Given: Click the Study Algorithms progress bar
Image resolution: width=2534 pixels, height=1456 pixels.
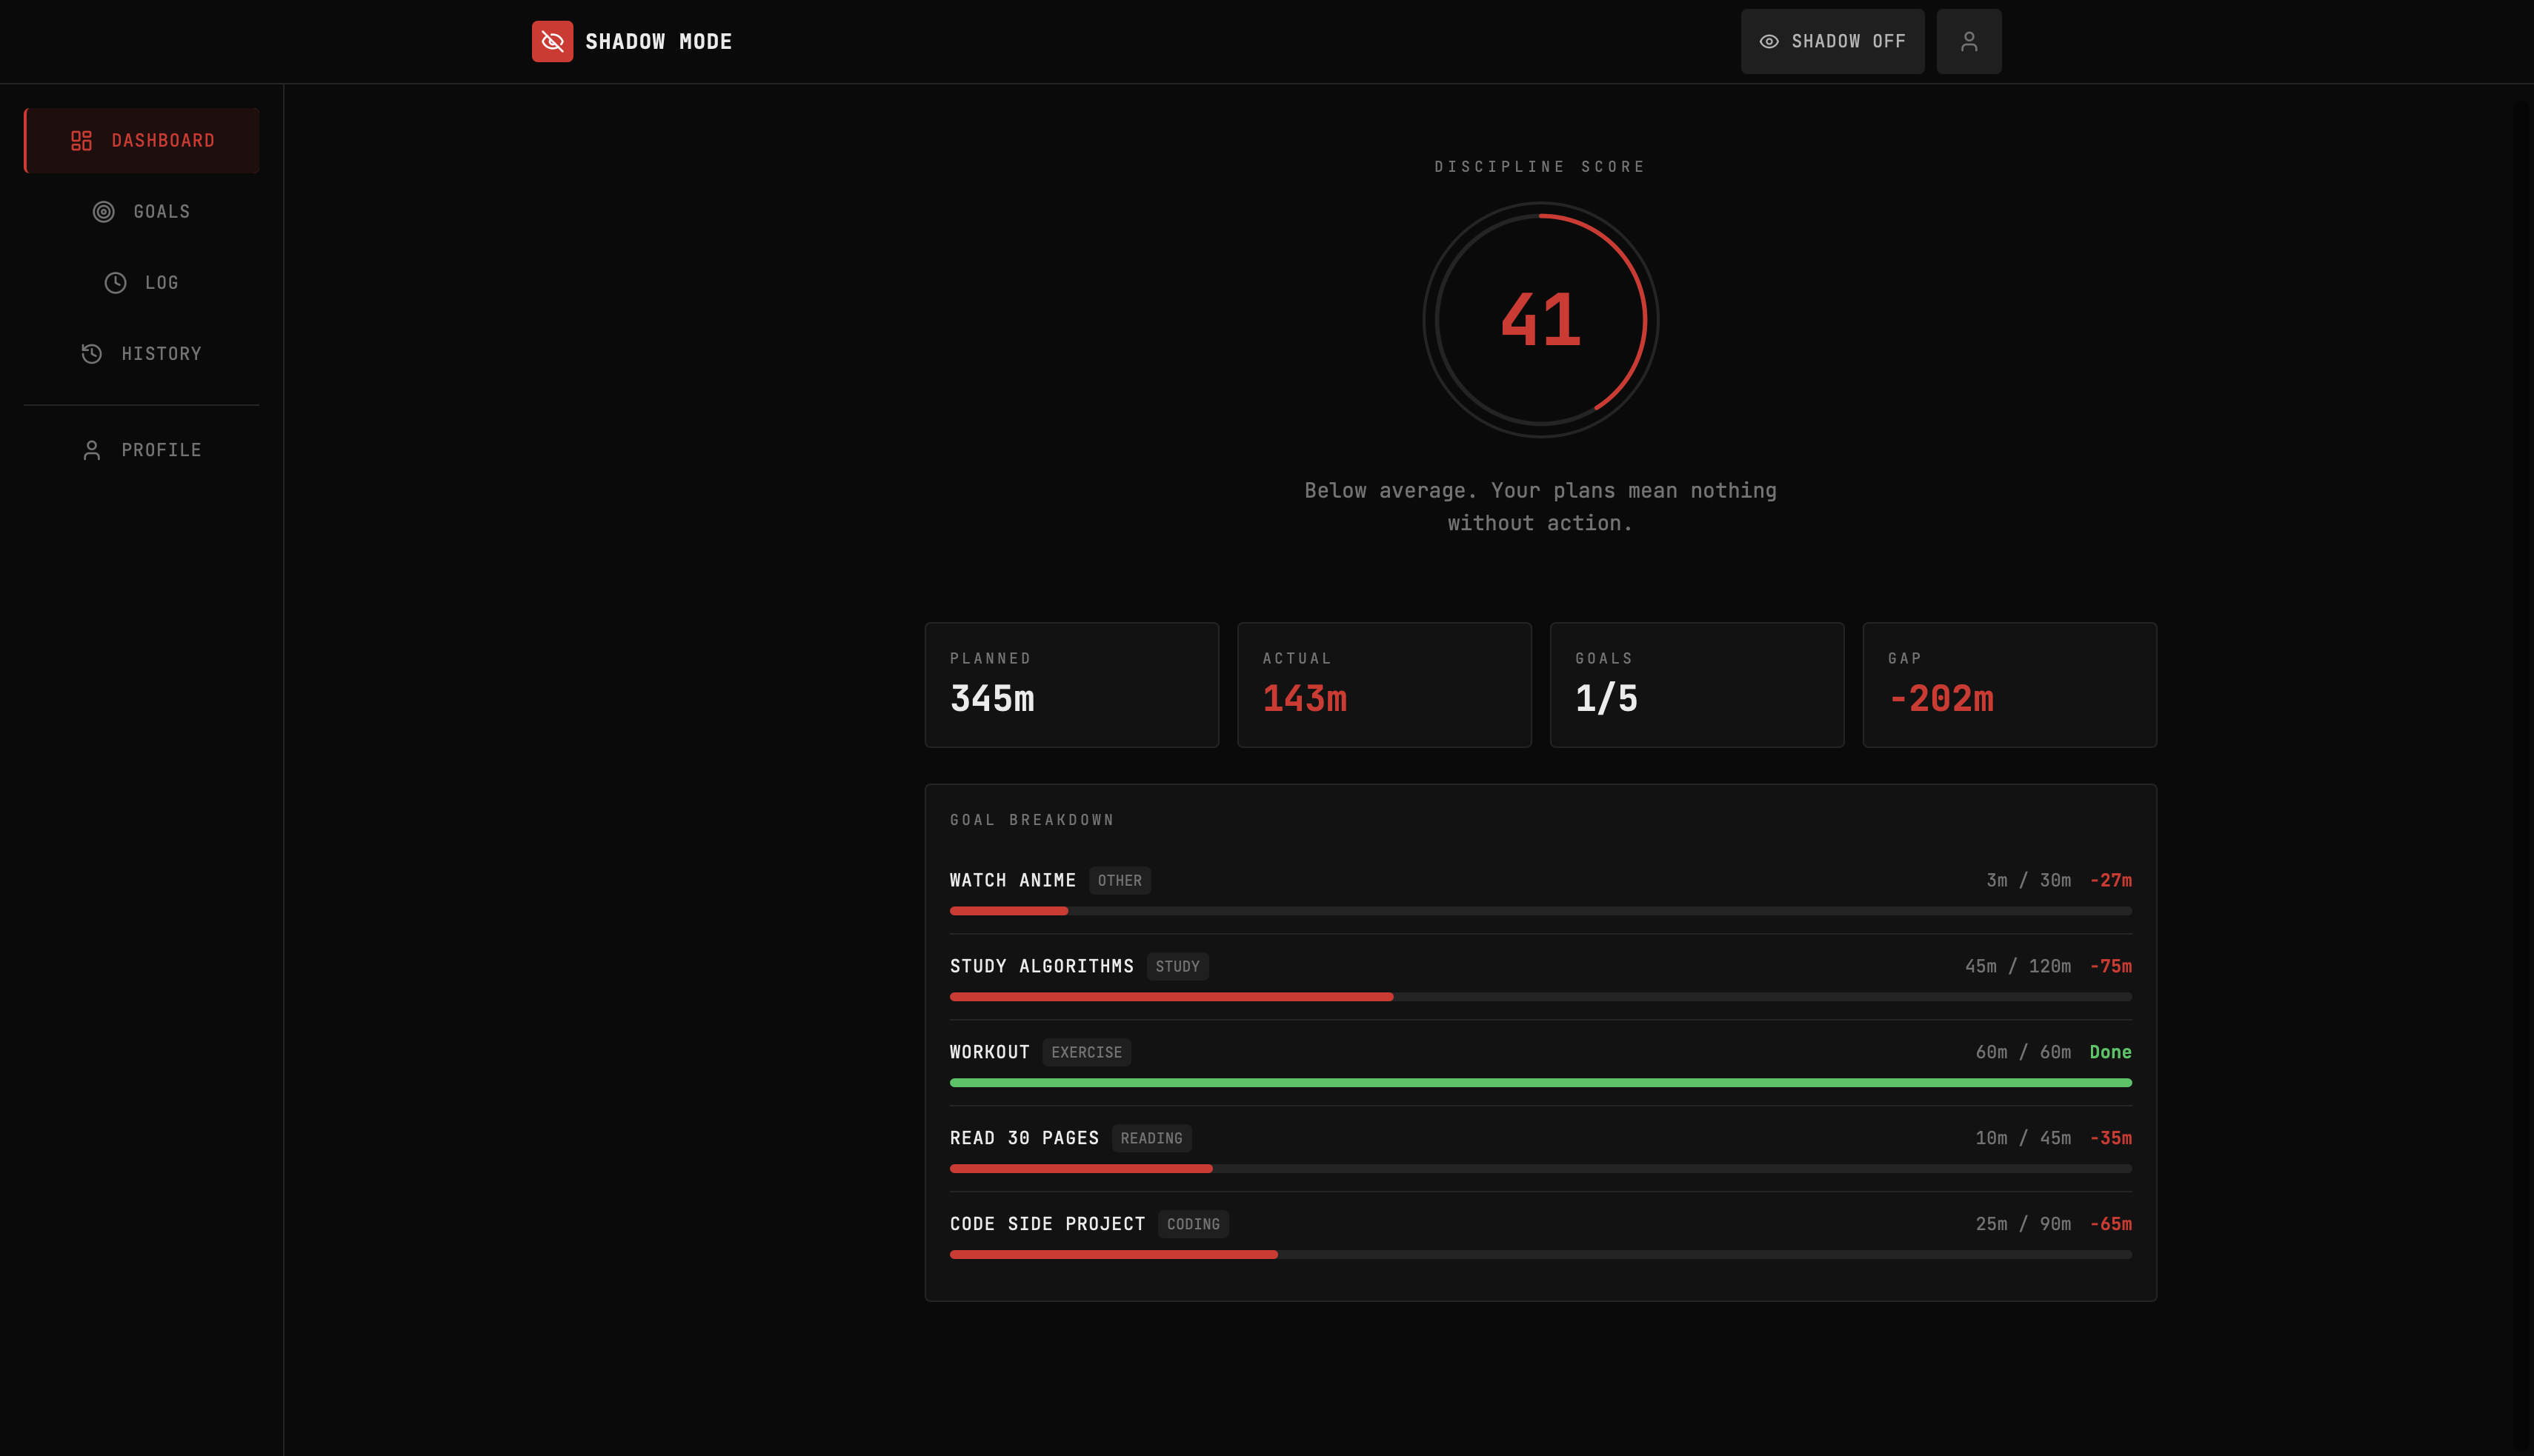Looking at the screenshot, I should coord(1540,997).
